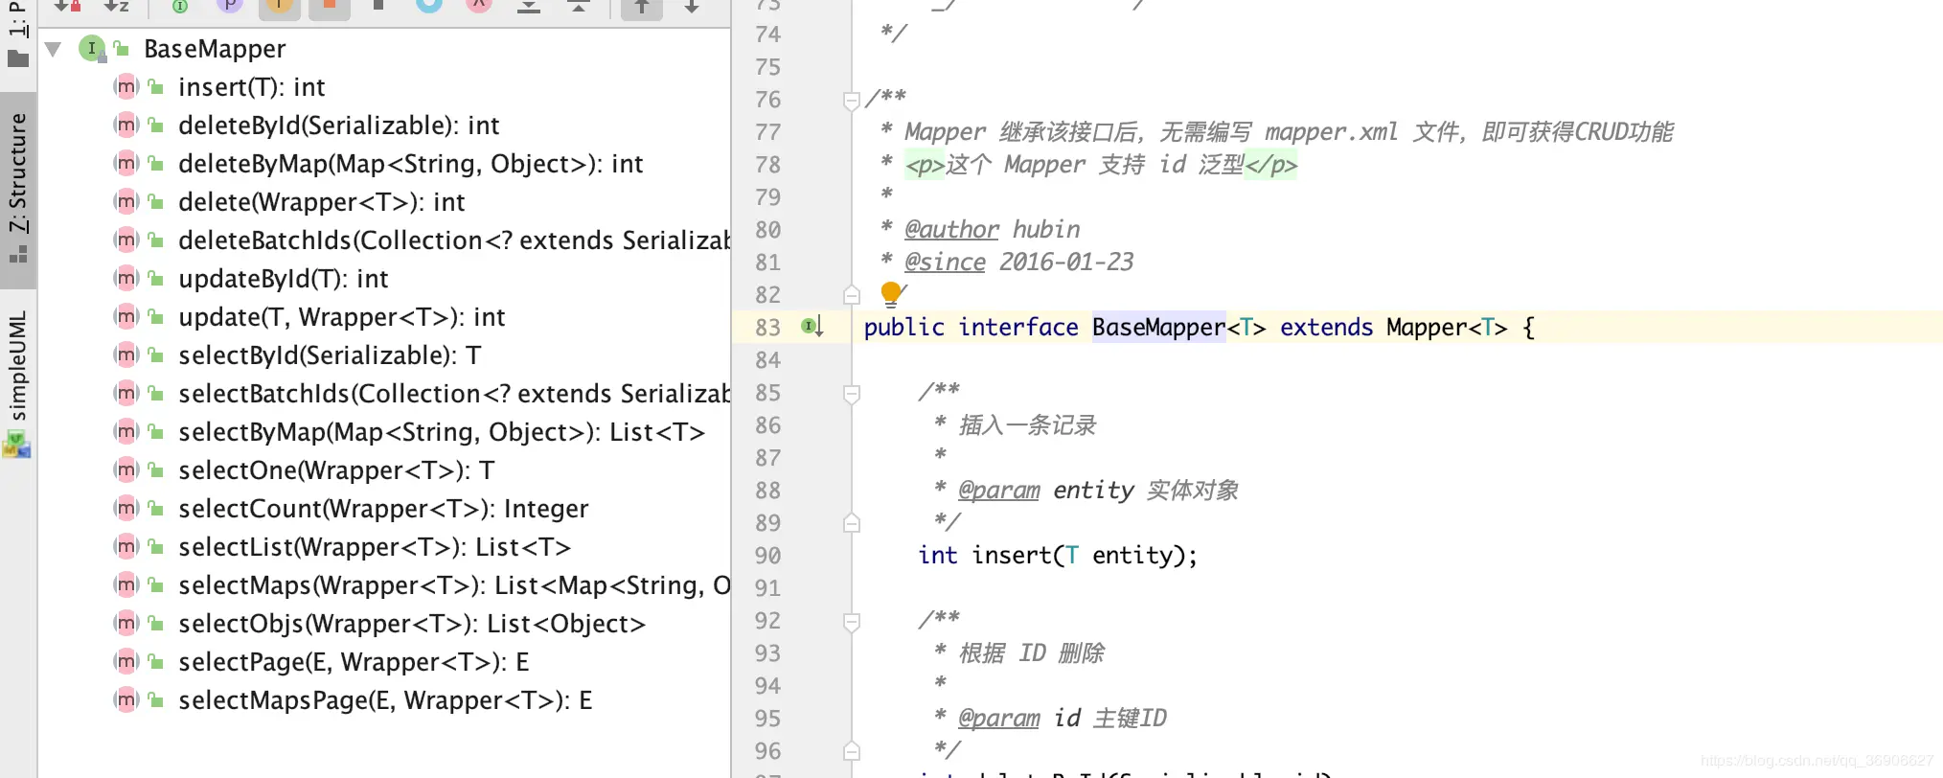Click fold end marker at line 89
Image resolution: width=1943 pixels, height=778 pixels.
click(x=851, y=523)
